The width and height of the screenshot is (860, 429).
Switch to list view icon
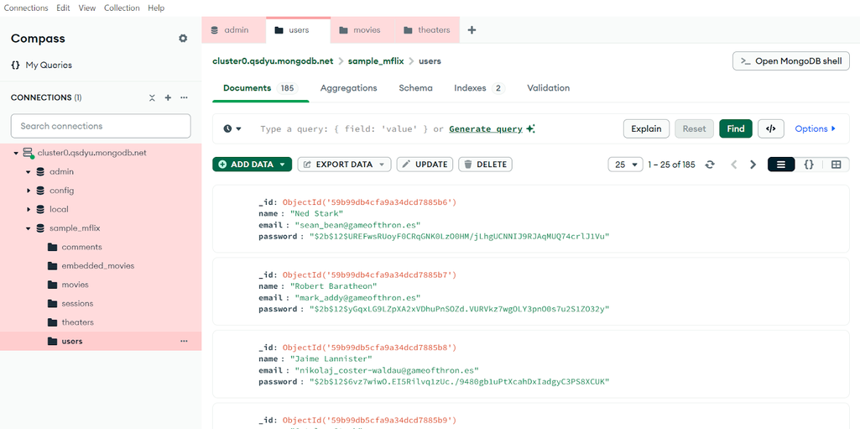coord(781,165)
